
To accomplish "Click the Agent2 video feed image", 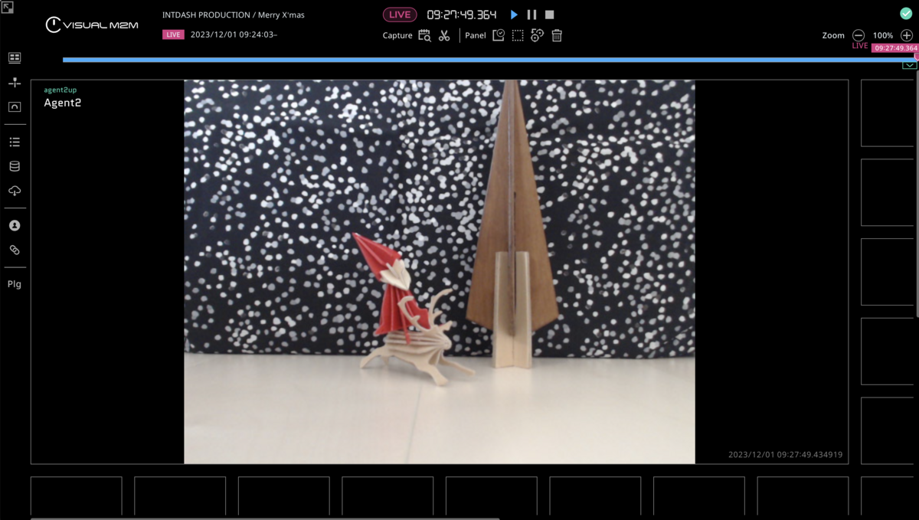I will coord(440,272).
